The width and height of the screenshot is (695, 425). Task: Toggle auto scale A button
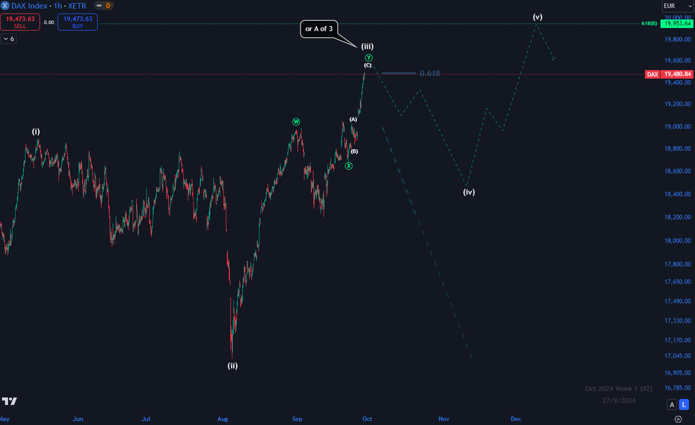pos(672,404)
